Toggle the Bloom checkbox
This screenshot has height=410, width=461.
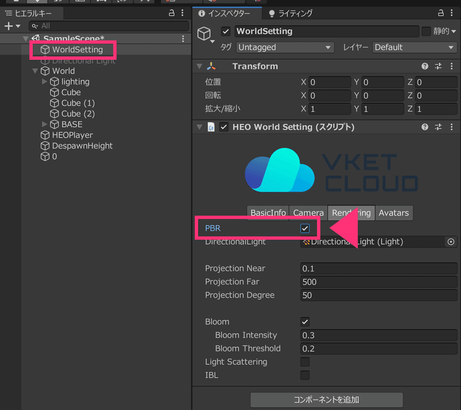[x=305, y=321]
